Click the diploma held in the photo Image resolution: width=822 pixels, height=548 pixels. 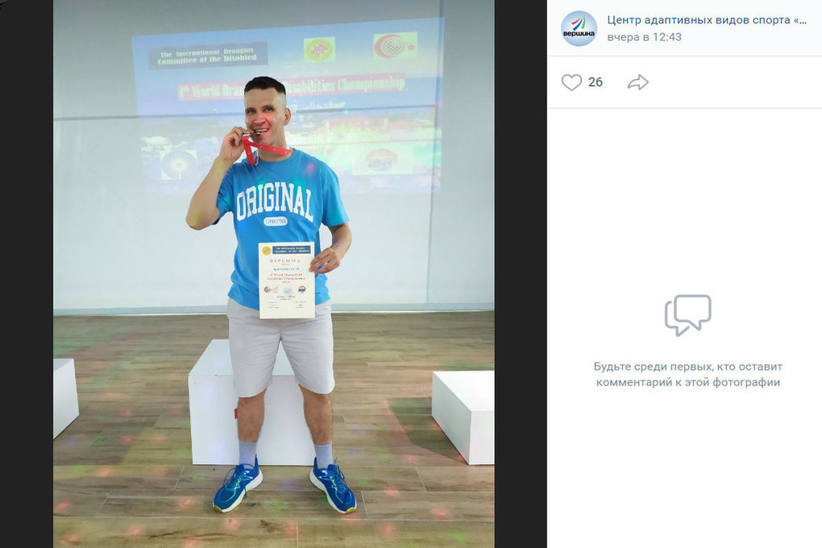click(x=287, y=280)
